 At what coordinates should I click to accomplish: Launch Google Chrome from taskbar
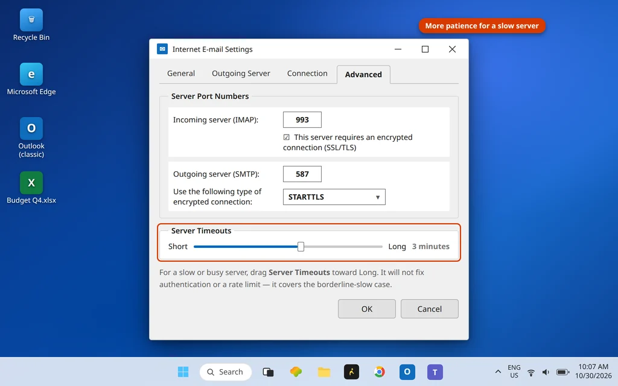point(380,372)
